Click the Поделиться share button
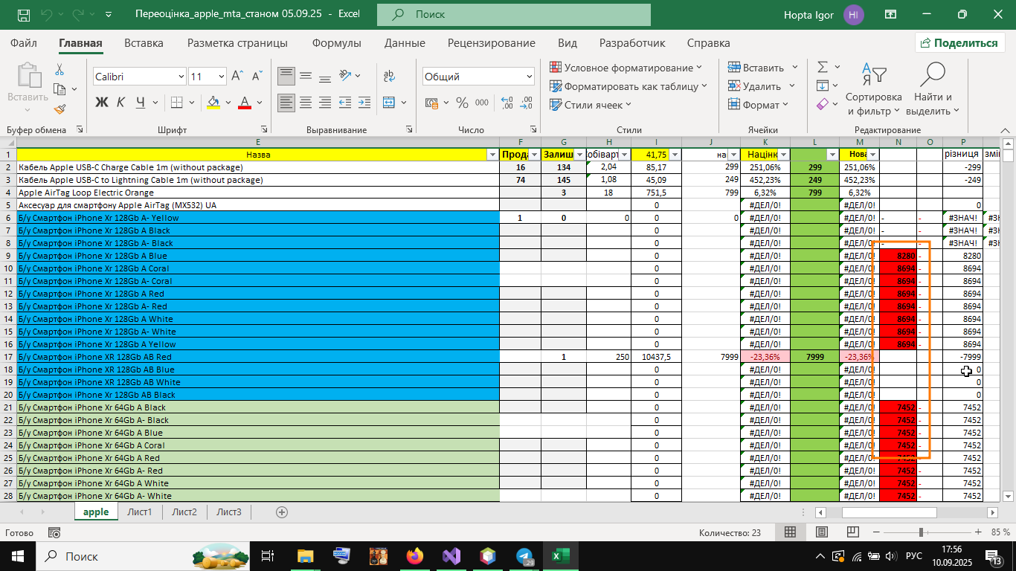The width and height of the screenshot is (1016, 571). (960, 43)
